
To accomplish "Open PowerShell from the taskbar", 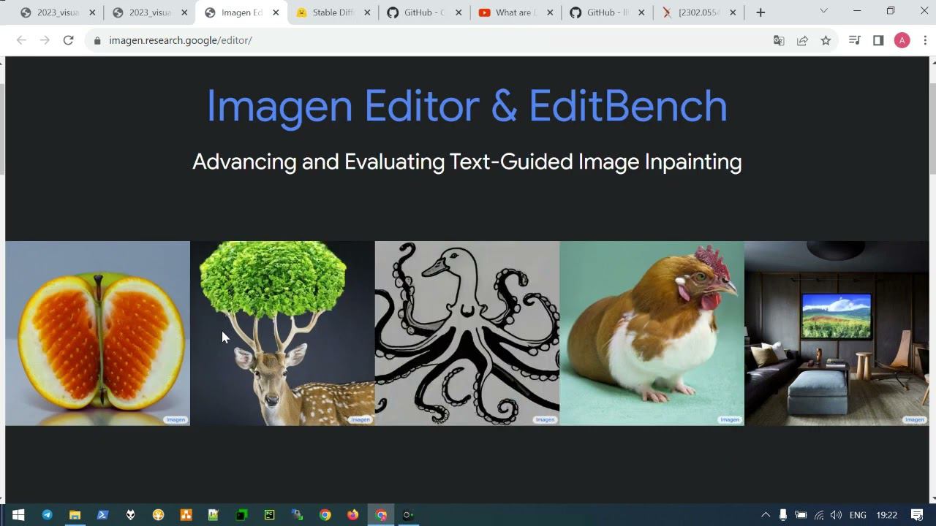I will (102, 515).
